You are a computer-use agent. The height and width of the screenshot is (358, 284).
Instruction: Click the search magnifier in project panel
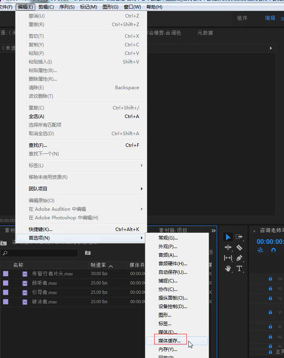point(5,253)
